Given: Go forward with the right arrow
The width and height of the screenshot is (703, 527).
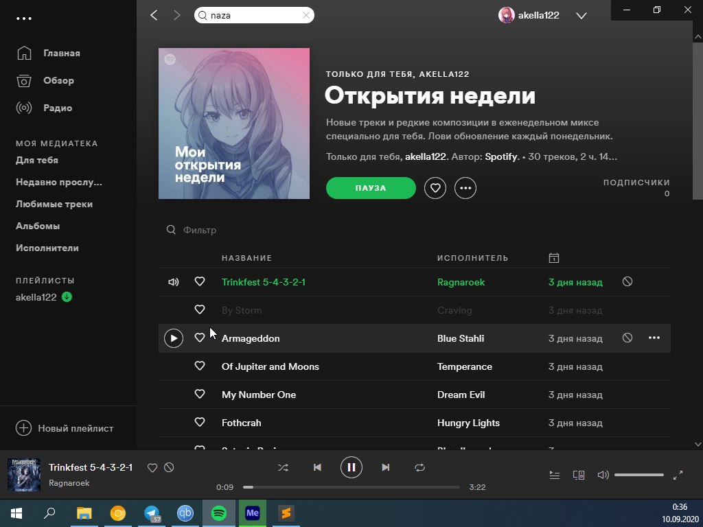Looking at the screenshot, I should (x=176, y=15).
